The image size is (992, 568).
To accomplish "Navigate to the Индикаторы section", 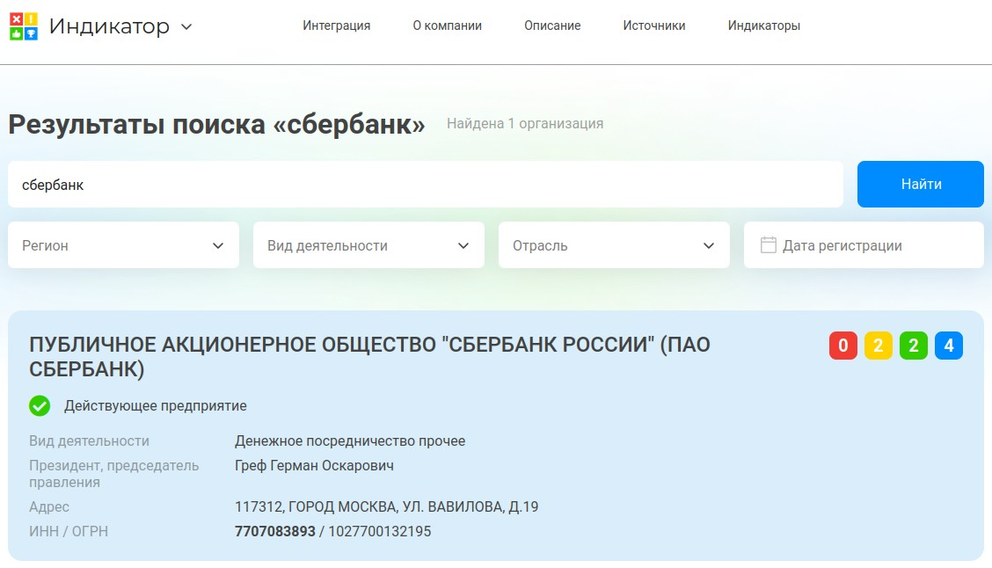I will pos(763,25).
